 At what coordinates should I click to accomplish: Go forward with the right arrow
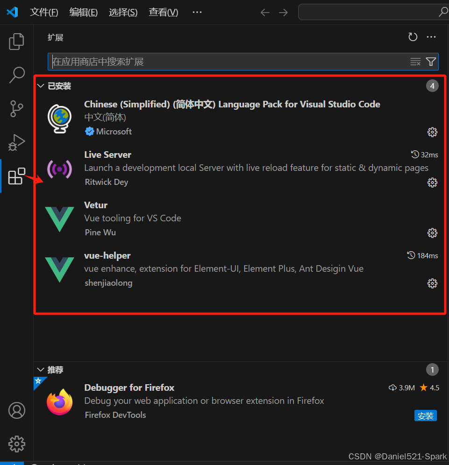(284, 13)
